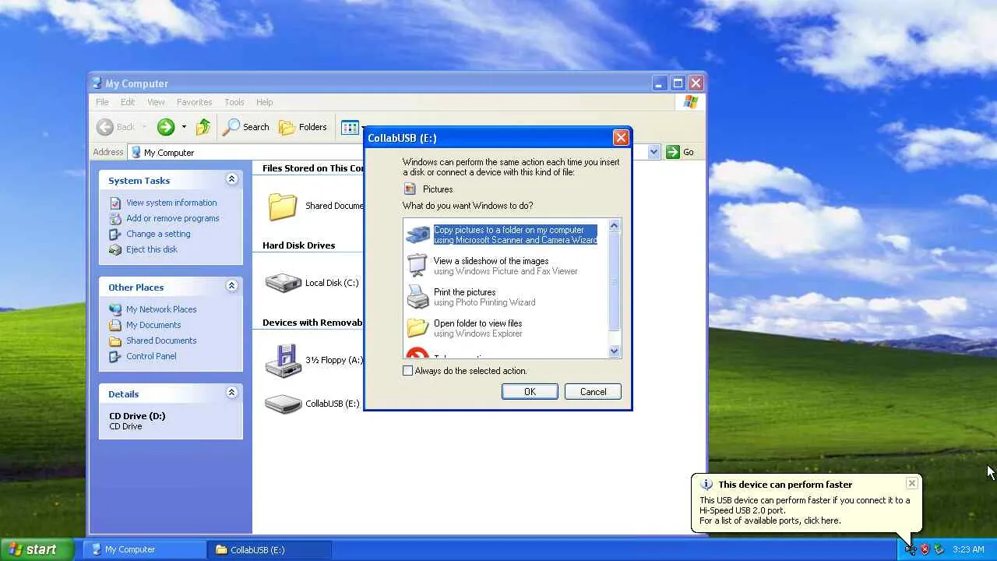Collapse the Details panel
The height and width of the screenshot is (561, 997).
[231, 393]
